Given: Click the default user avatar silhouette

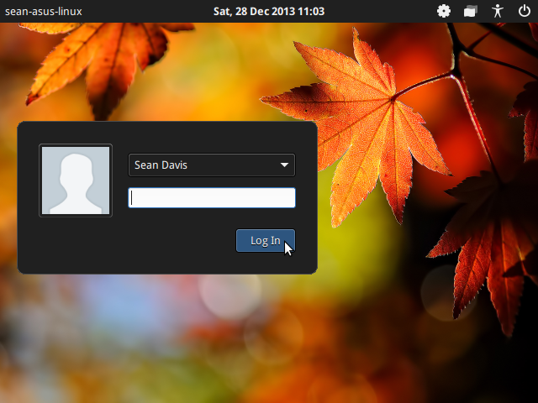Looking at the screenshot, I should coord(76,181).
